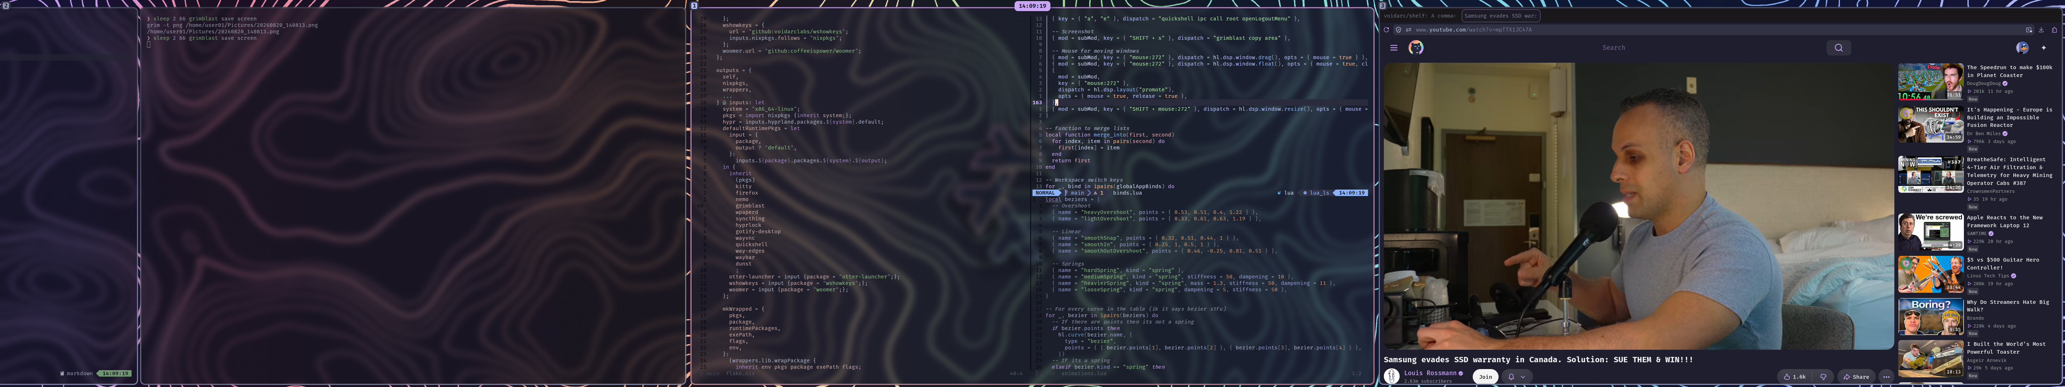Open the DougDougDoug channel name
Viewport: 2065px width, 387px height.
tap(1984, 83)
